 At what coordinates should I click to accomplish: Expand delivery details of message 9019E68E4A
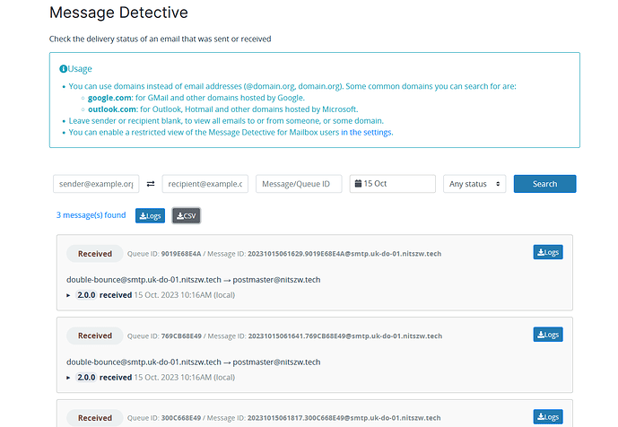(x=68, y=295)
